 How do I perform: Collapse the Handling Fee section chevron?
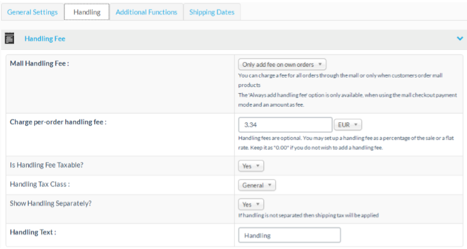pos(460,39)
